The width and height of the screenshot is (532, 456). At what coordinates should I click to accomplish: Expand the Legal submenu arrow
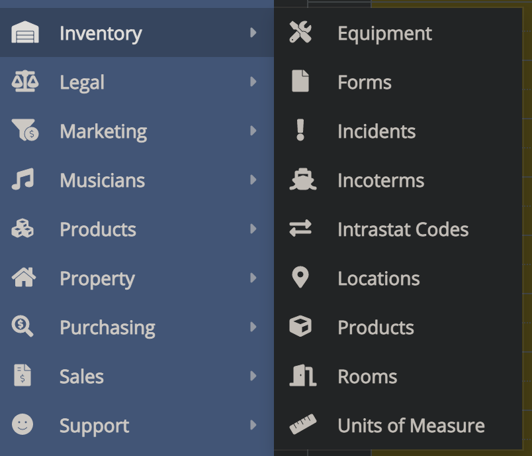pos(253,82)
